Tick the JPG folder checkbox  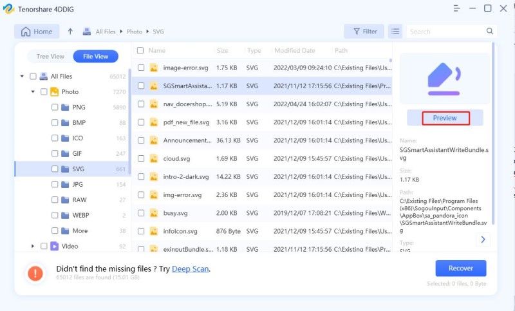point(55,184)
